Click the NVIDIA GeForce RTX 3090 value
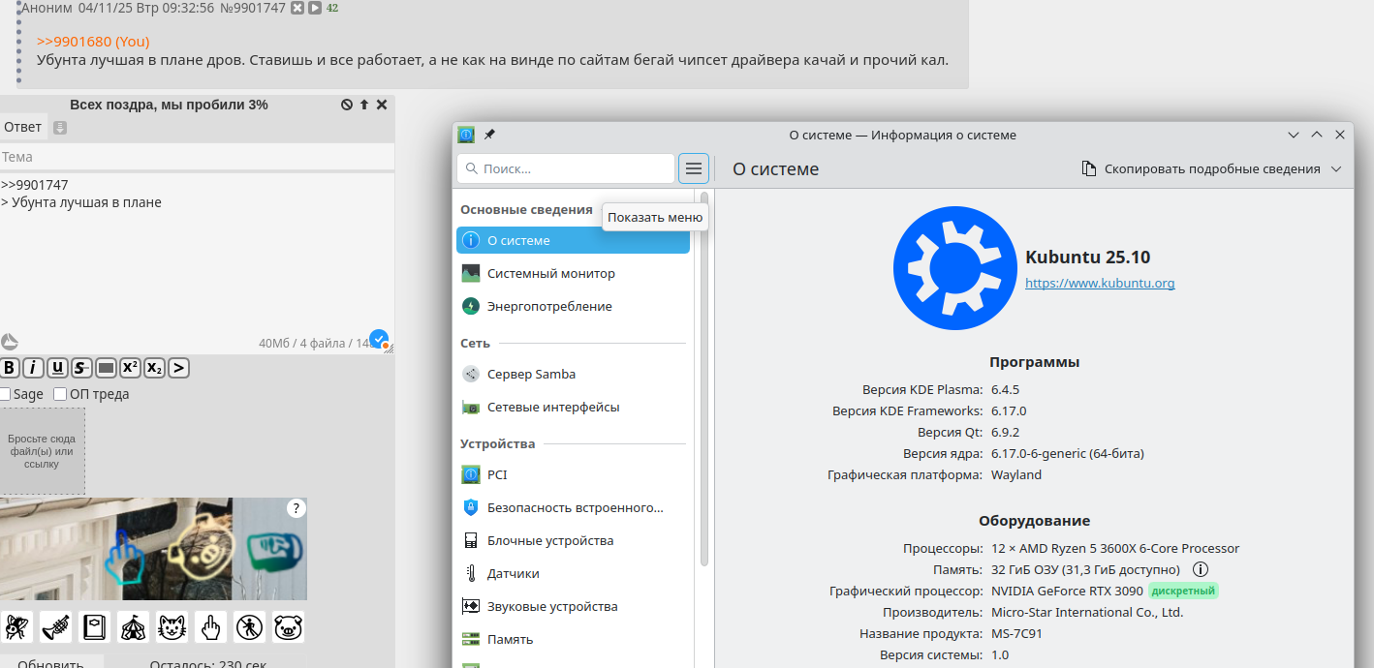The width and height of the screenshot is (1374, 668). (x=1067, y=591)
